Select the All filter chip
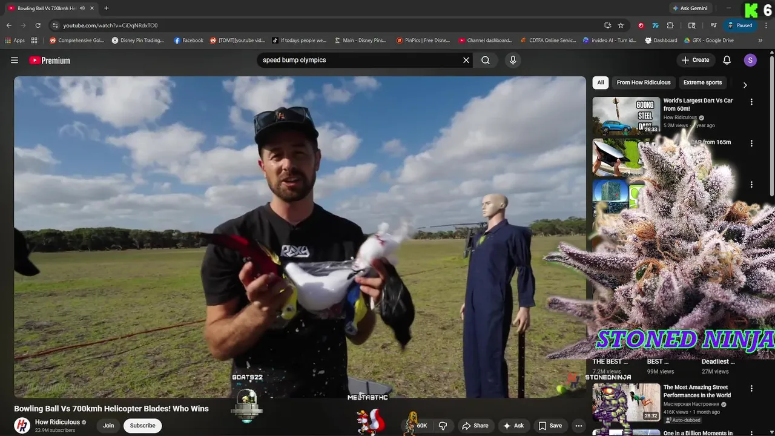Viewport: 775px width, 436px height. 600,82
